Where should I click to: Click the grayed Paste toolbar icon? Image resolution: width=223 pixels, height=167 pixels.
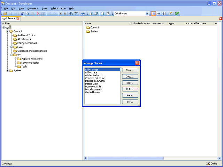[32, 14]
